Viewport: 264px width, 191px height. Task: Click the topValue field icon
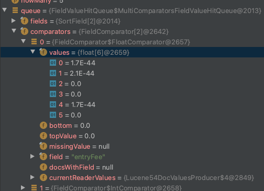tap(43, 136)
